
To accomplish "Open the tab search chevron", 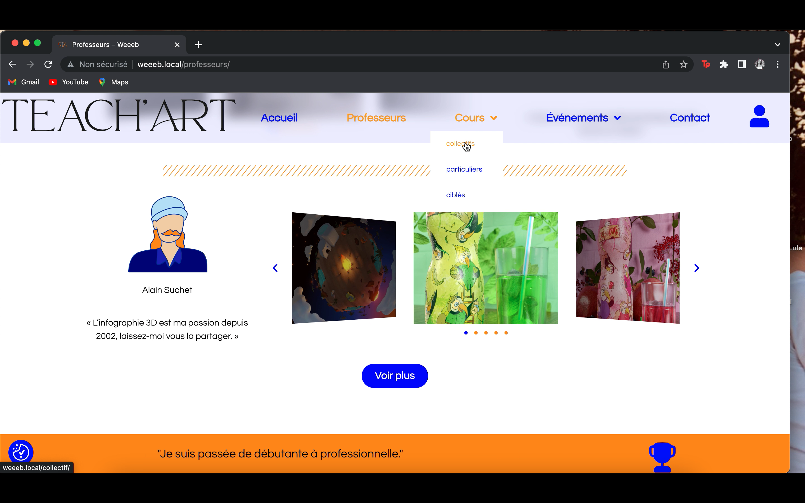I will (777, 45).
